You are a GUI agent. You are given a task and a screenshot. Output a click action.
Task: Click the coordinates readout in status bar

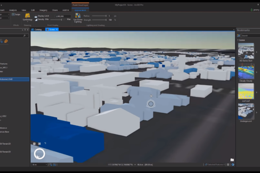pyautogui.click(x=120, y=165)
